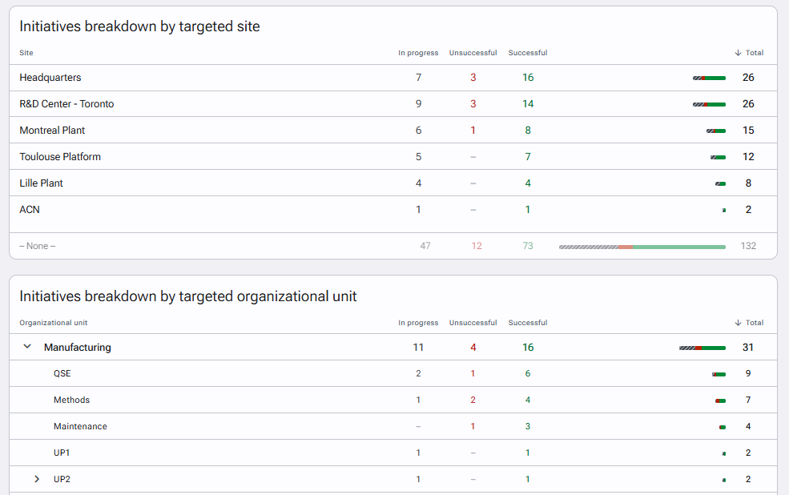Click Manufacturing in progress count 11

418,347
